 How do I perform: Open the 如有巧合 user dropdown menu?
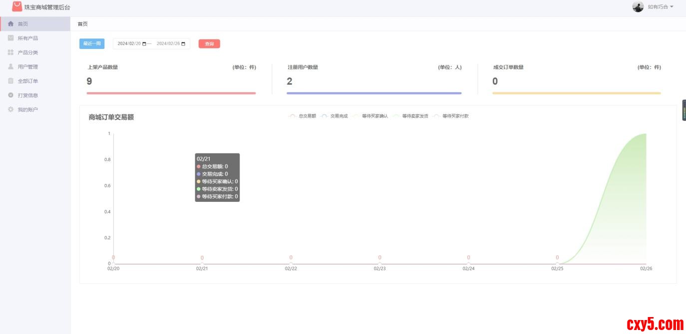(661, 7)
